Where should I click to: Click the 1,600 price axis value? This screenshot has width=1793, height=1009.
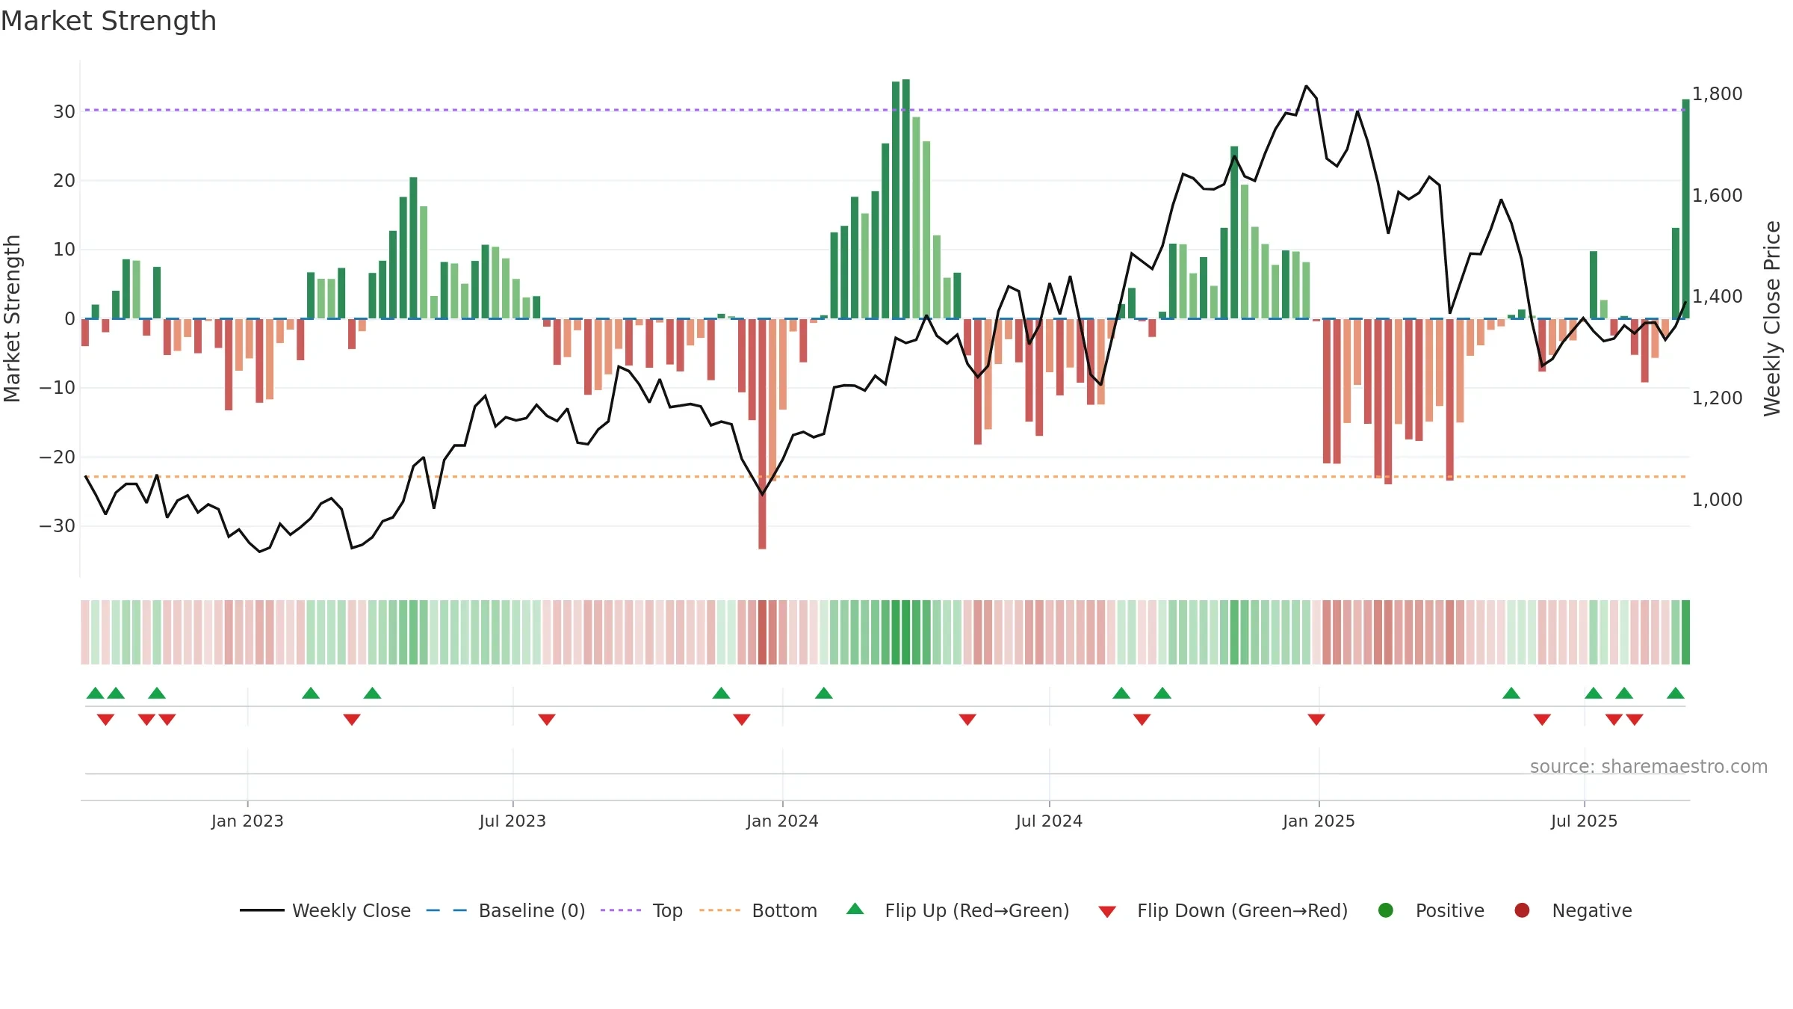tap(1717, 195)
